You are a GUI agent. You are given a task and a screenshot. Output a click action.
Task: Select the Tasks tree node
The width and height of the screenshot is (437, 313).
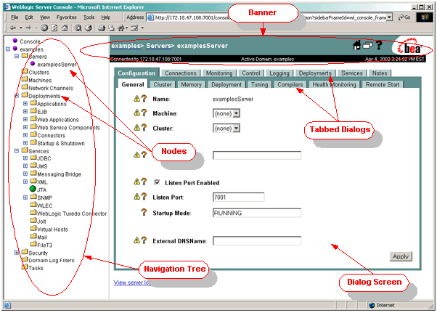pyautogui.click(x=36, y=268)
